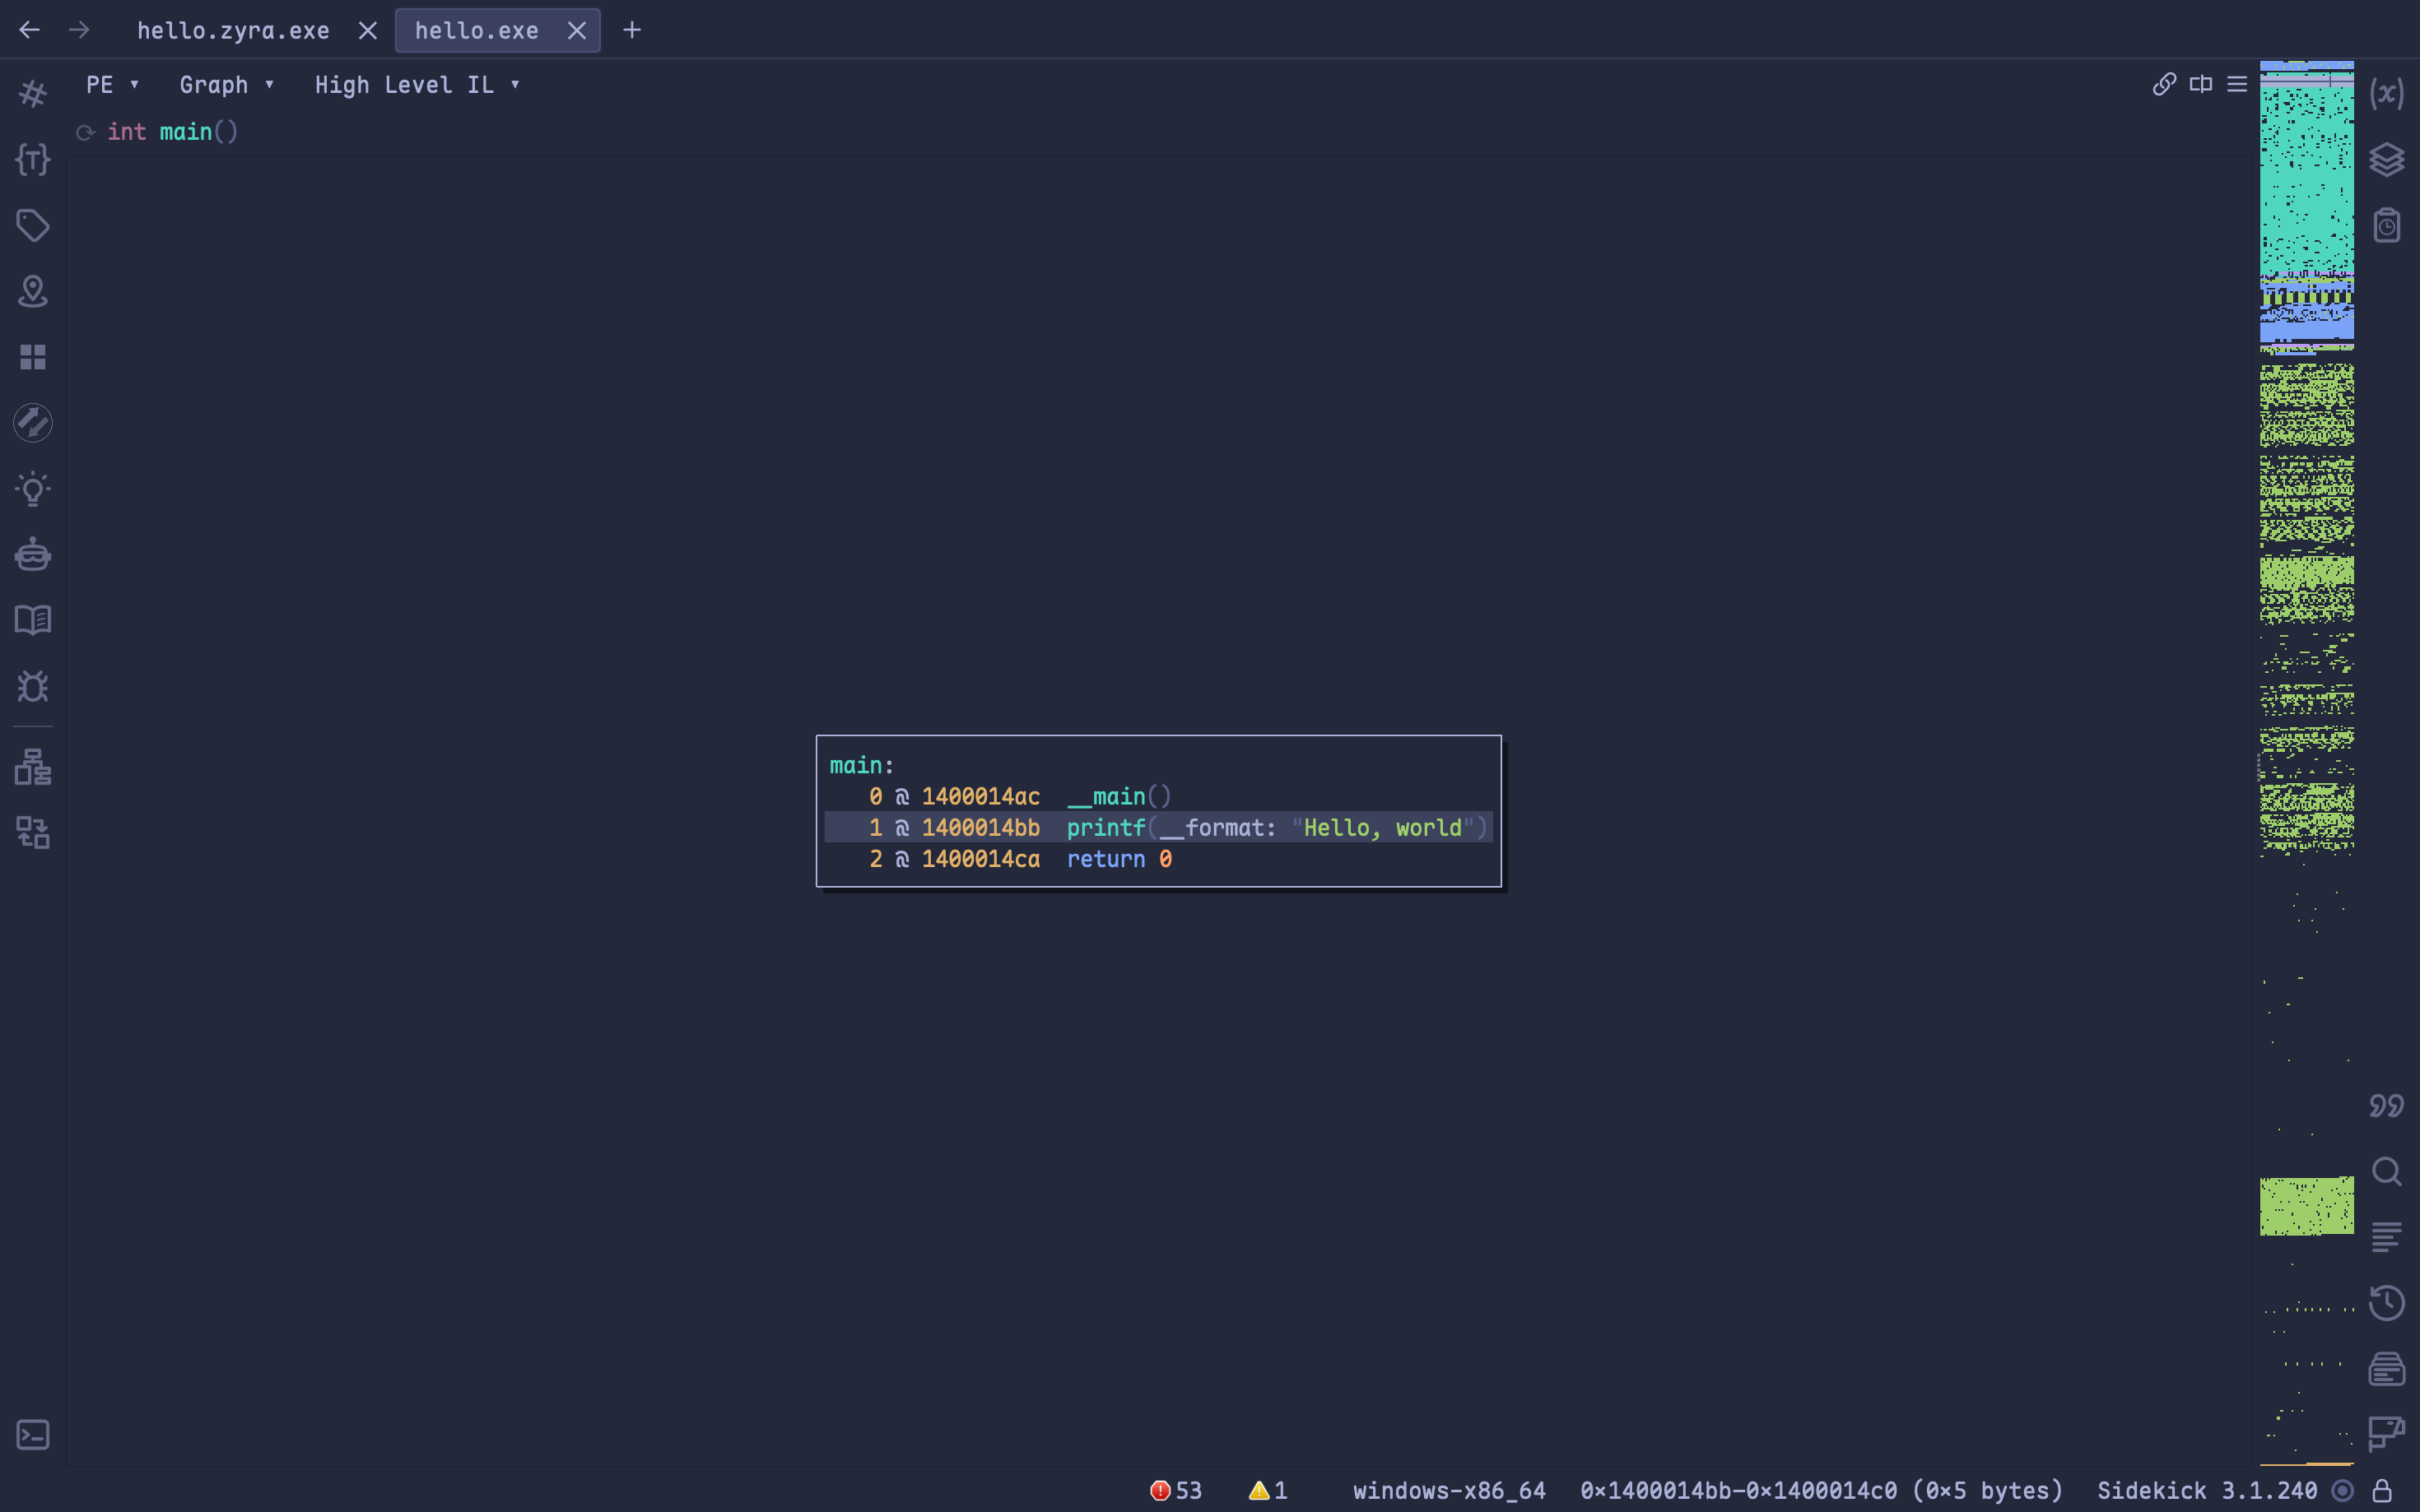The width and height of the screenshot is (2420, 1512).
Task: Open the Variables (x) panel icon
Action: [x=2386, y=94]
